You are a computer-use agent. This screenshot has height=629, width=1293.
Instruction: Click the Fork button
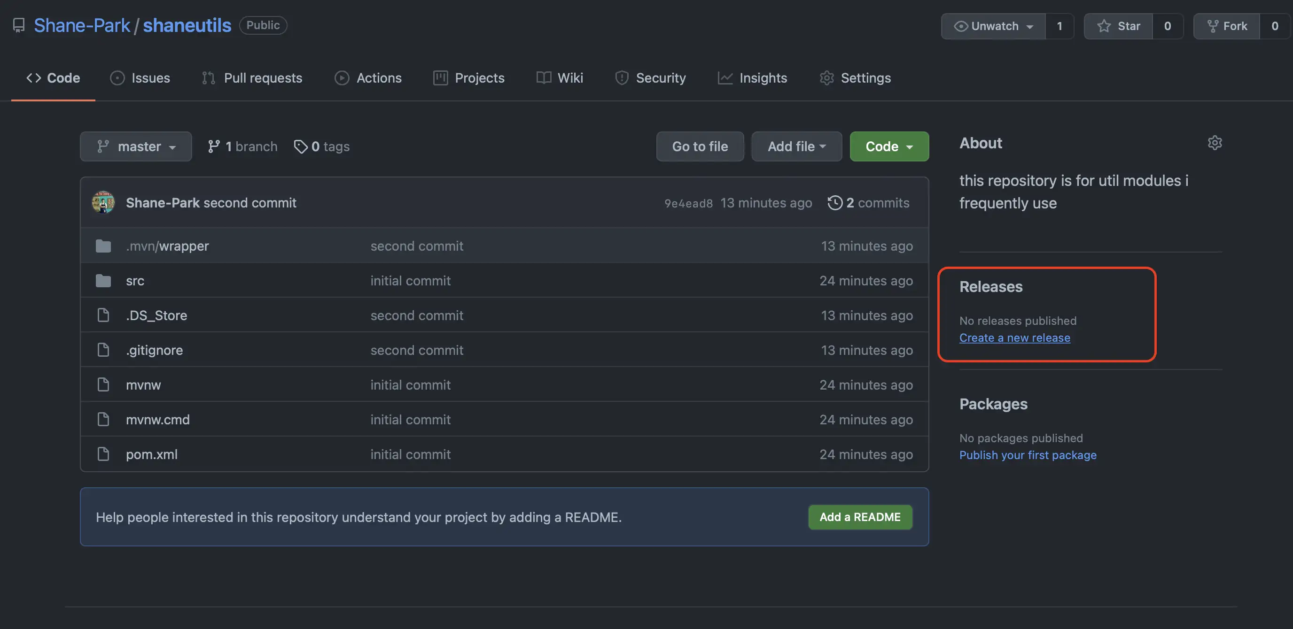pos(1227,26)
